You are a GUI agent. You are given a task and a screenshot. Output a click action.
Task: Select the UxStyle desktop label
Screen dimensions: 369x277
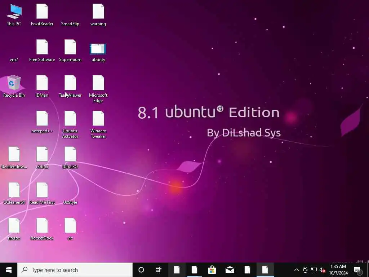[70, 202]
